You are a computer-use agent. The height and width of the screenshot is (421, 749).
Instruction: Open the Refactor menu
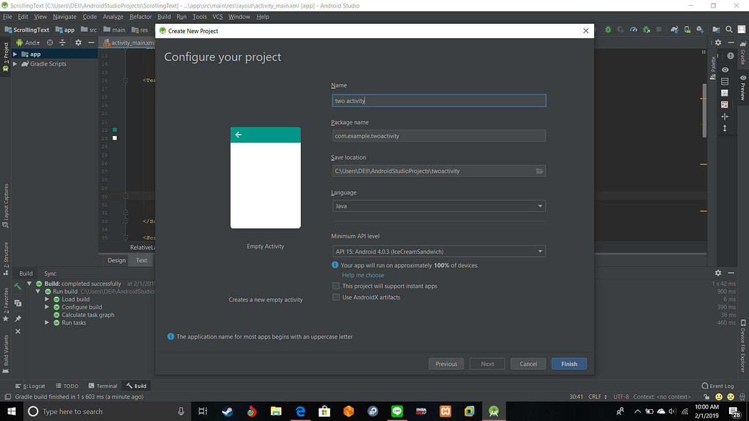(140, 17)
